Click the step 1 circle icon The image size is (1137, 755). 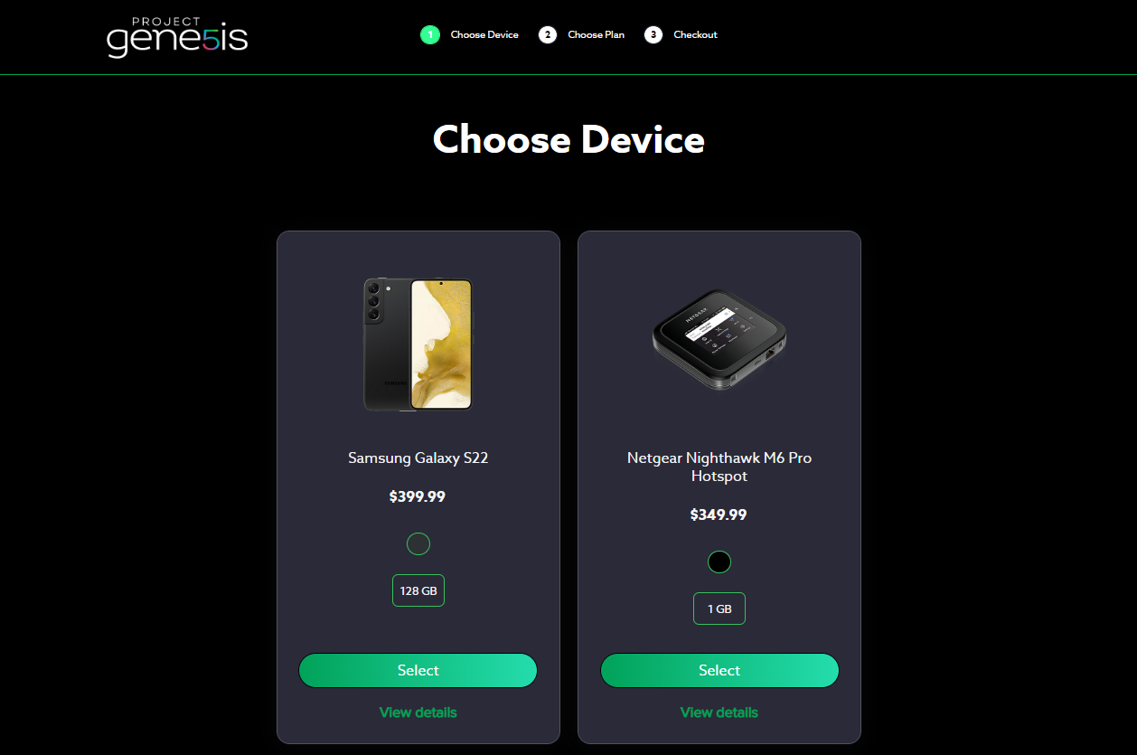tap(430, 35)
